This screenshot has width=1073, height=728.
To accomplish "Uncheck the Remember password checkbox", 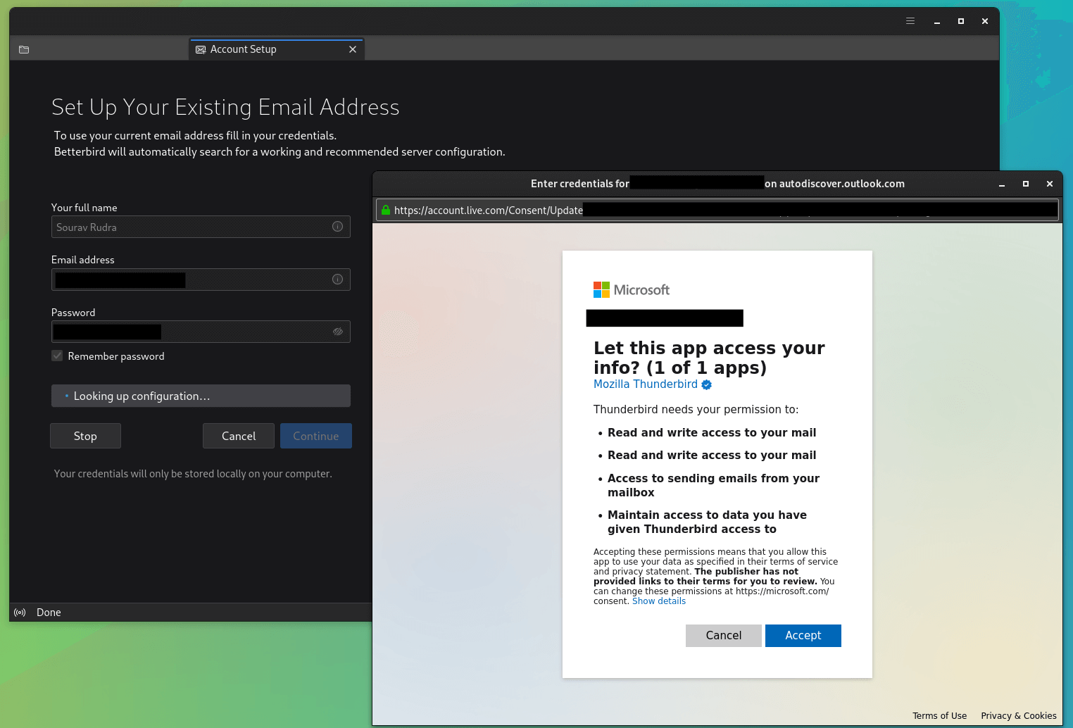I will (x=57, y=356).
